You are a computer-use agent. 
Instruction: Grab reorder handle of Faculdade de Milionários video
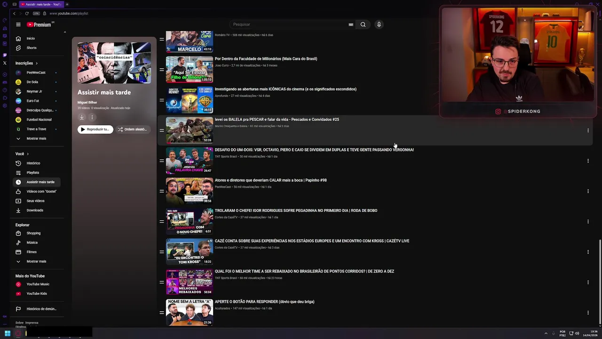click(162, 70)
